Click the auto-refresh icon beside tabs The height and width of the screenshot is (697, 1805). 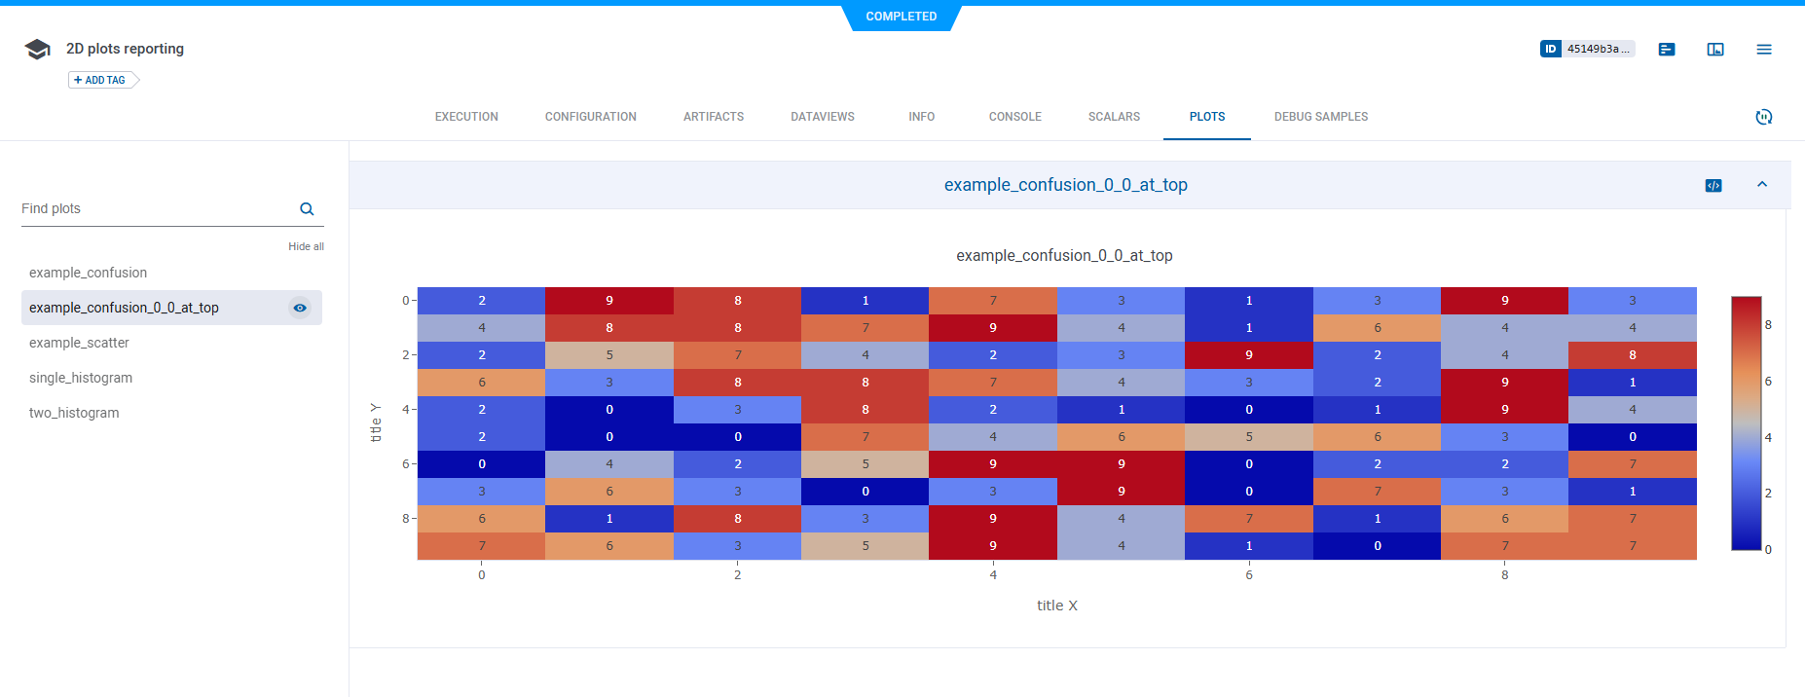(x=1763, y=117)
